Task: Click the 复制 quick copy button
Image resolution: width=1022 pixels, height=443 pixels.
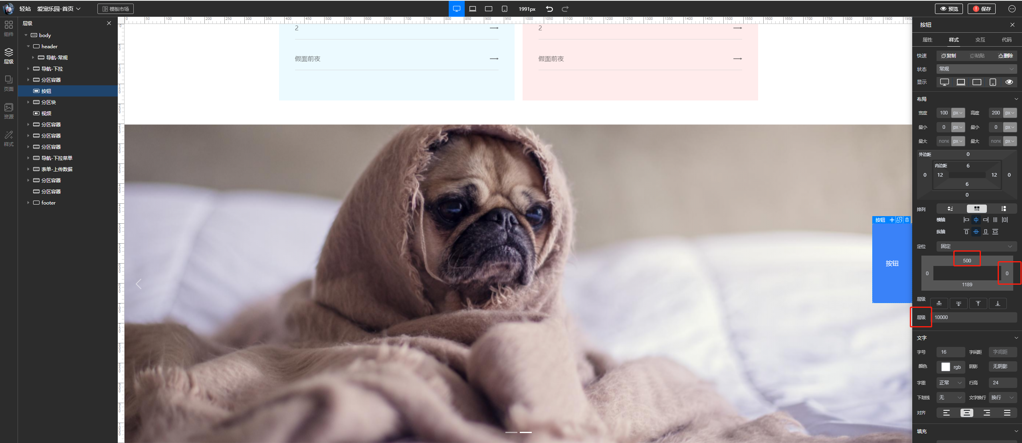Action: (949, 56)
